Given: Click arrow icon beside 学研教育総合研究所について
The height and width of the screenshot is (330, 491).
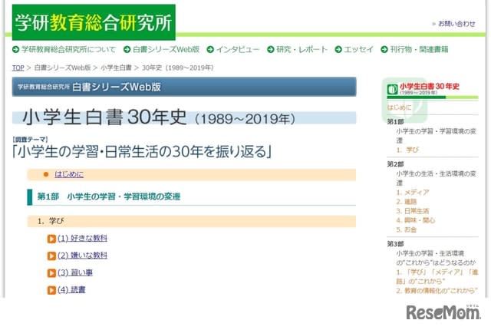Looking at the screenshot, I should (x=15, y=49).
